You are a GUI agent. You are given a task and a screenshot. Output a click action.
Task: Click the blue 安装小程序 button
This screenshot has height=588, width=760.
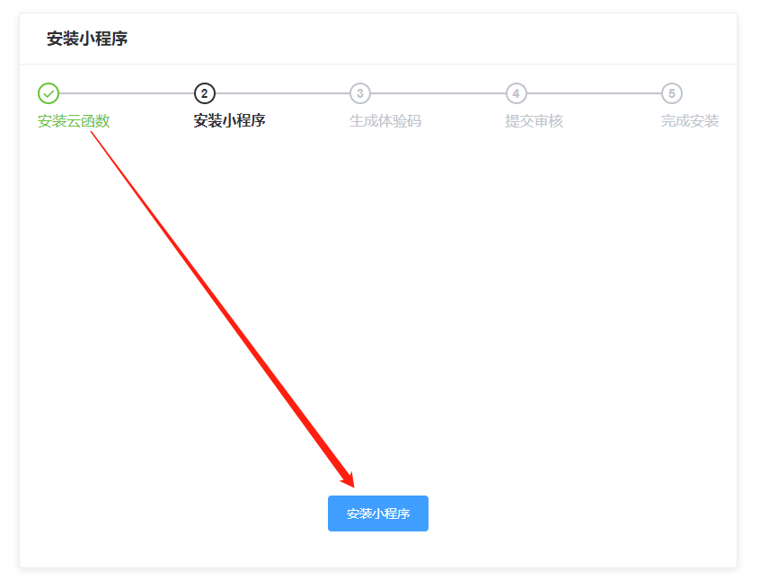click(378, 513)
